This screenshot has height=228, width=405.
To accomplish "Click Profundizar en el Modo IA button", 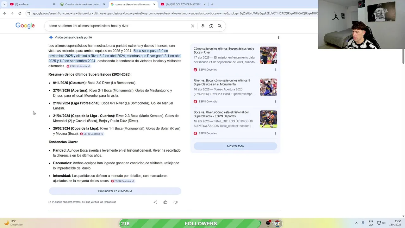I will pyautogui.click(x=115, y=191).
